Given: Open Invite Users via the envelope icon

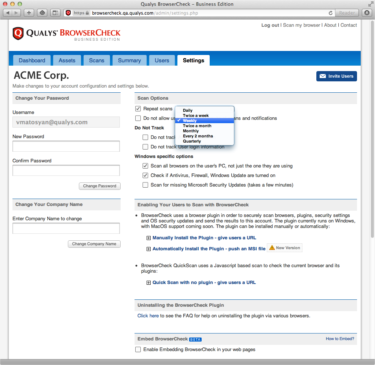Looking at the screenshot, I should (323, 76).
